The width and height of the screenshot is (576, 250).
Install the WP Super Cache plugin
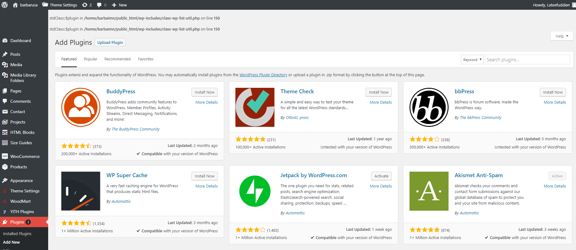pos(205,176)
